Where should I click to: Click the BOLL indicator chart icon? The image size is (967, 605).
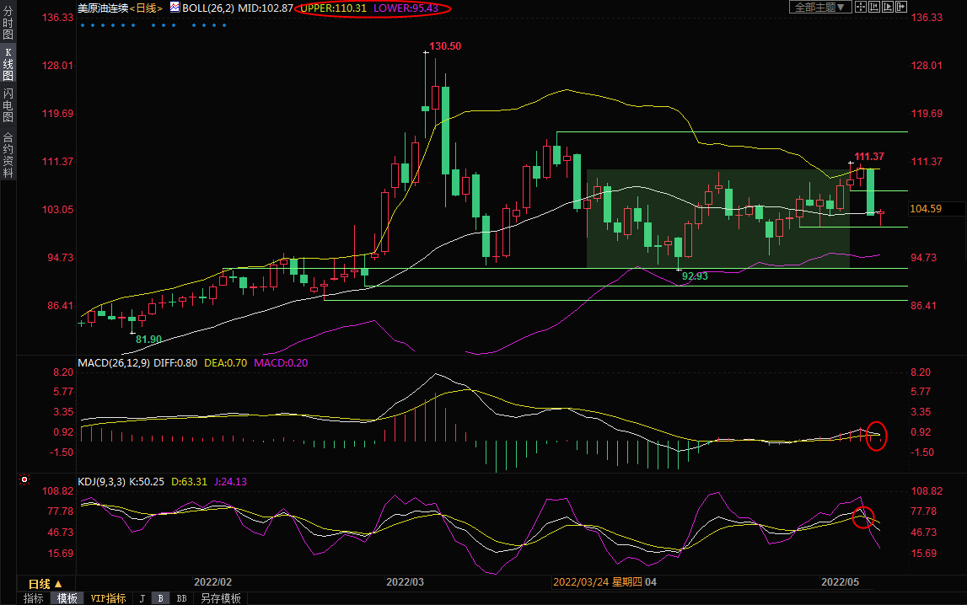175,8
